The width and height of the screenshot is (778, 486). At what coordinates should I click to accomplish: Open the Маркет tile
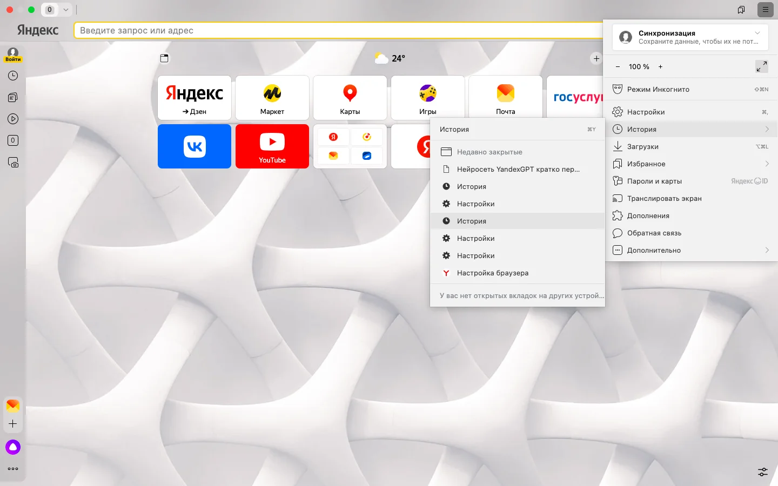pyautogui.click(x=272, y=98)
